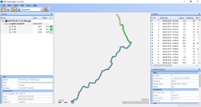This screenshot has width=201, height=107.
Task: Uncheck the track #6 checkbox
Action: pyautogui.click(x=10, y=32)
